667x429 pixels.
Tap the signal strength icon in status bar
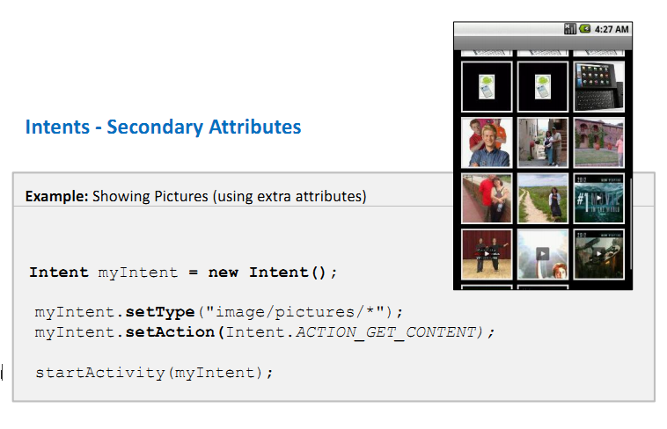click(569, 29)
